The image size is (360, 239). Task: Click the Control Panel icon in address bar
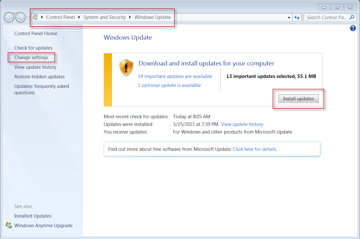pyautogui.click(x=36, y=17)
